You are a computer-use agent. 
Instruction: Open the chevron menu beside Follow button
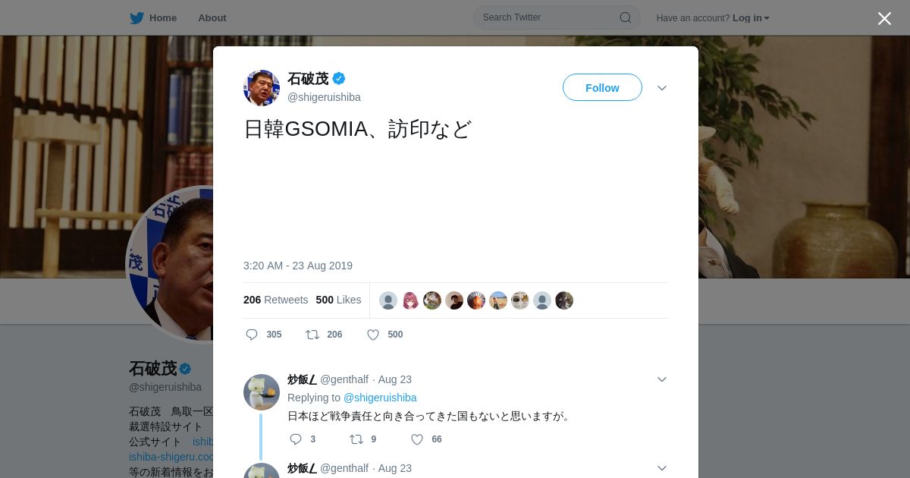click(x=662, y=88)
